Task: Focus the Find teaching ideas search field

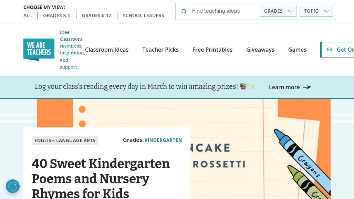Action: pyautogui.click(x=223, y=11)
